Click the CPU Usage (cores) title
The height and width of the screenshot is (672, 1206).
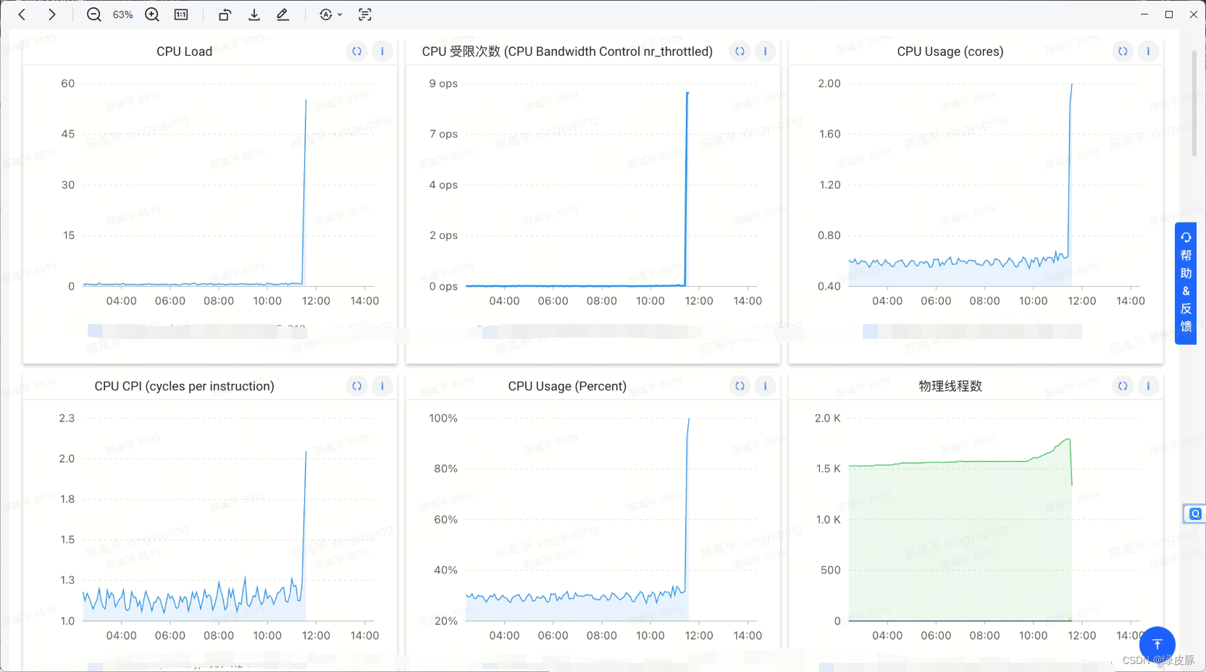[950, 51]
